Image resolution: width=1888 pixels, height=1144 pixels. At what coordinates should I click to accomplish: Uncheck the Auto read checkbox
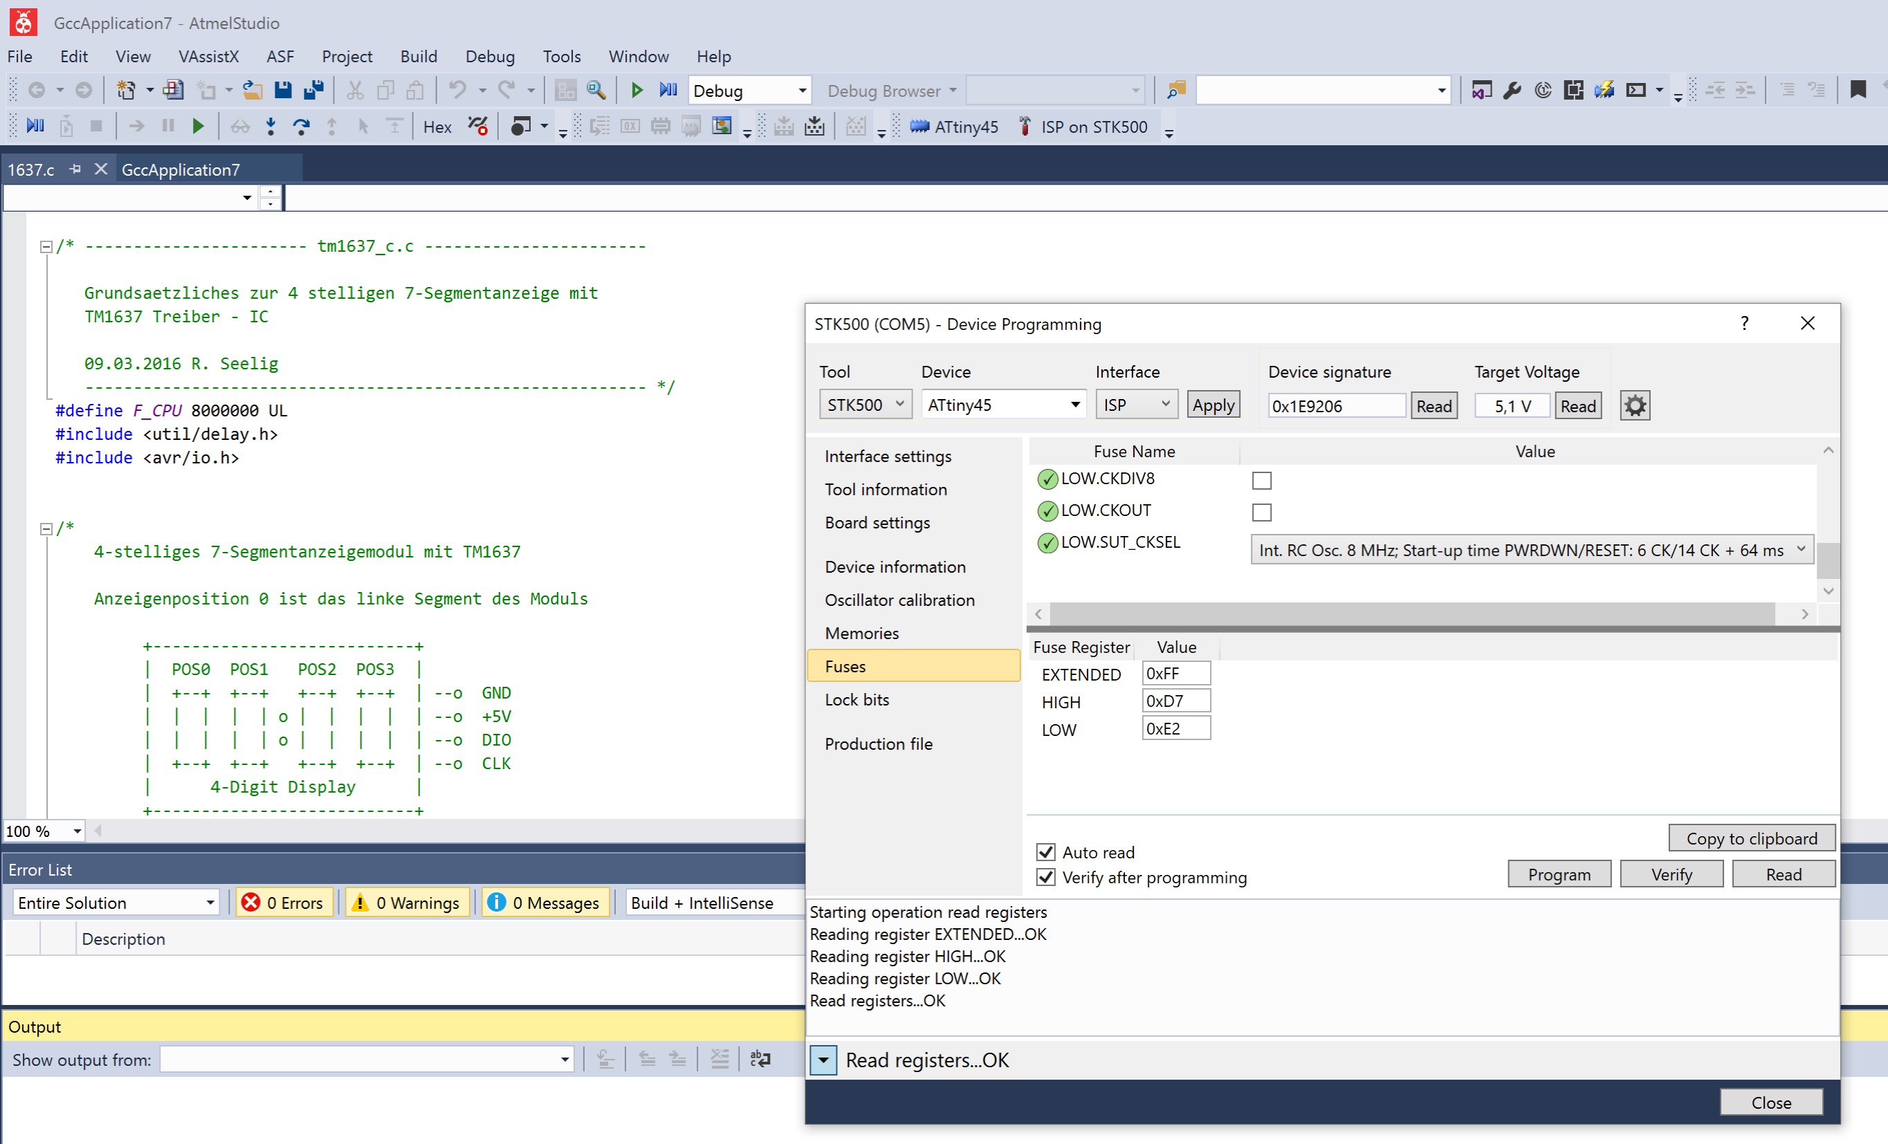point(1045,852)
